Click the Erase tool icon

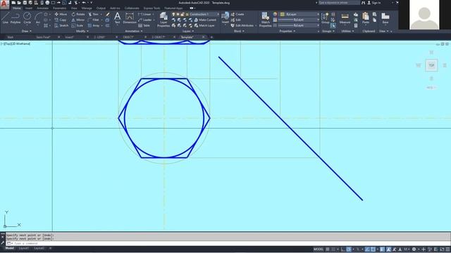[108, 14]
